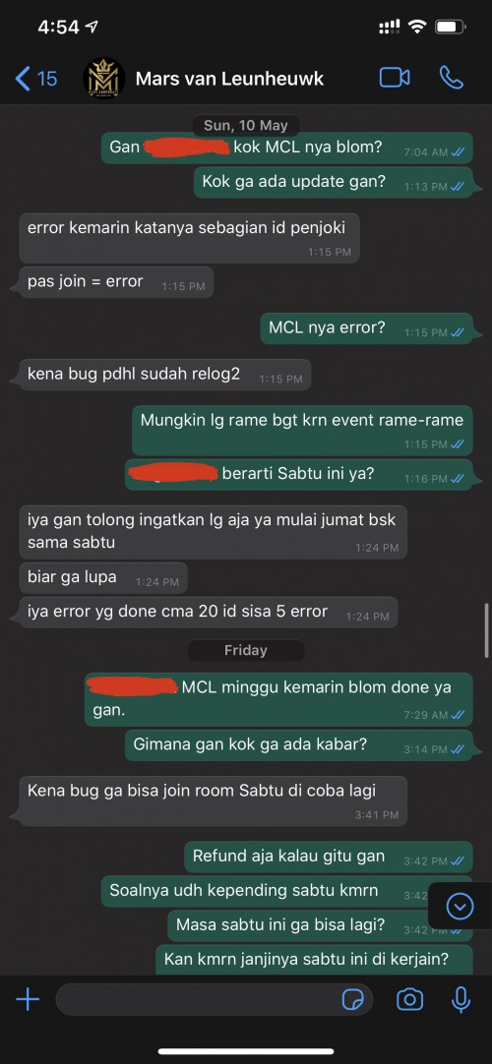492x1064 pixels.
Task: Jump to latest messages with down chevron
Action: (x=461, y=906)
